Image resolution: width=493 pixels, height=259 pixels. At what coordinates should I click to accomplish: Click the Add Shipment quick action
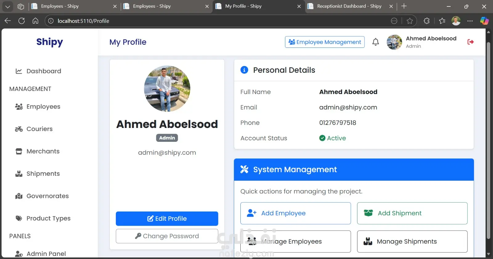pos(412,213)
